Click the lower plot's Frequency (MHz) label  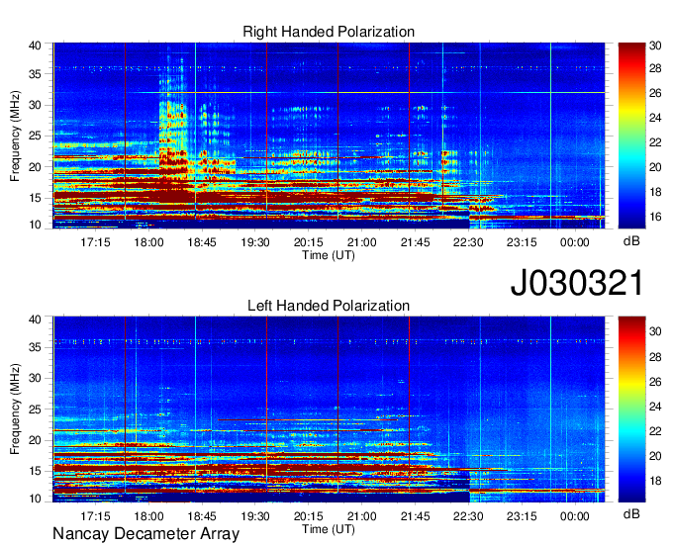click(15, 409)
